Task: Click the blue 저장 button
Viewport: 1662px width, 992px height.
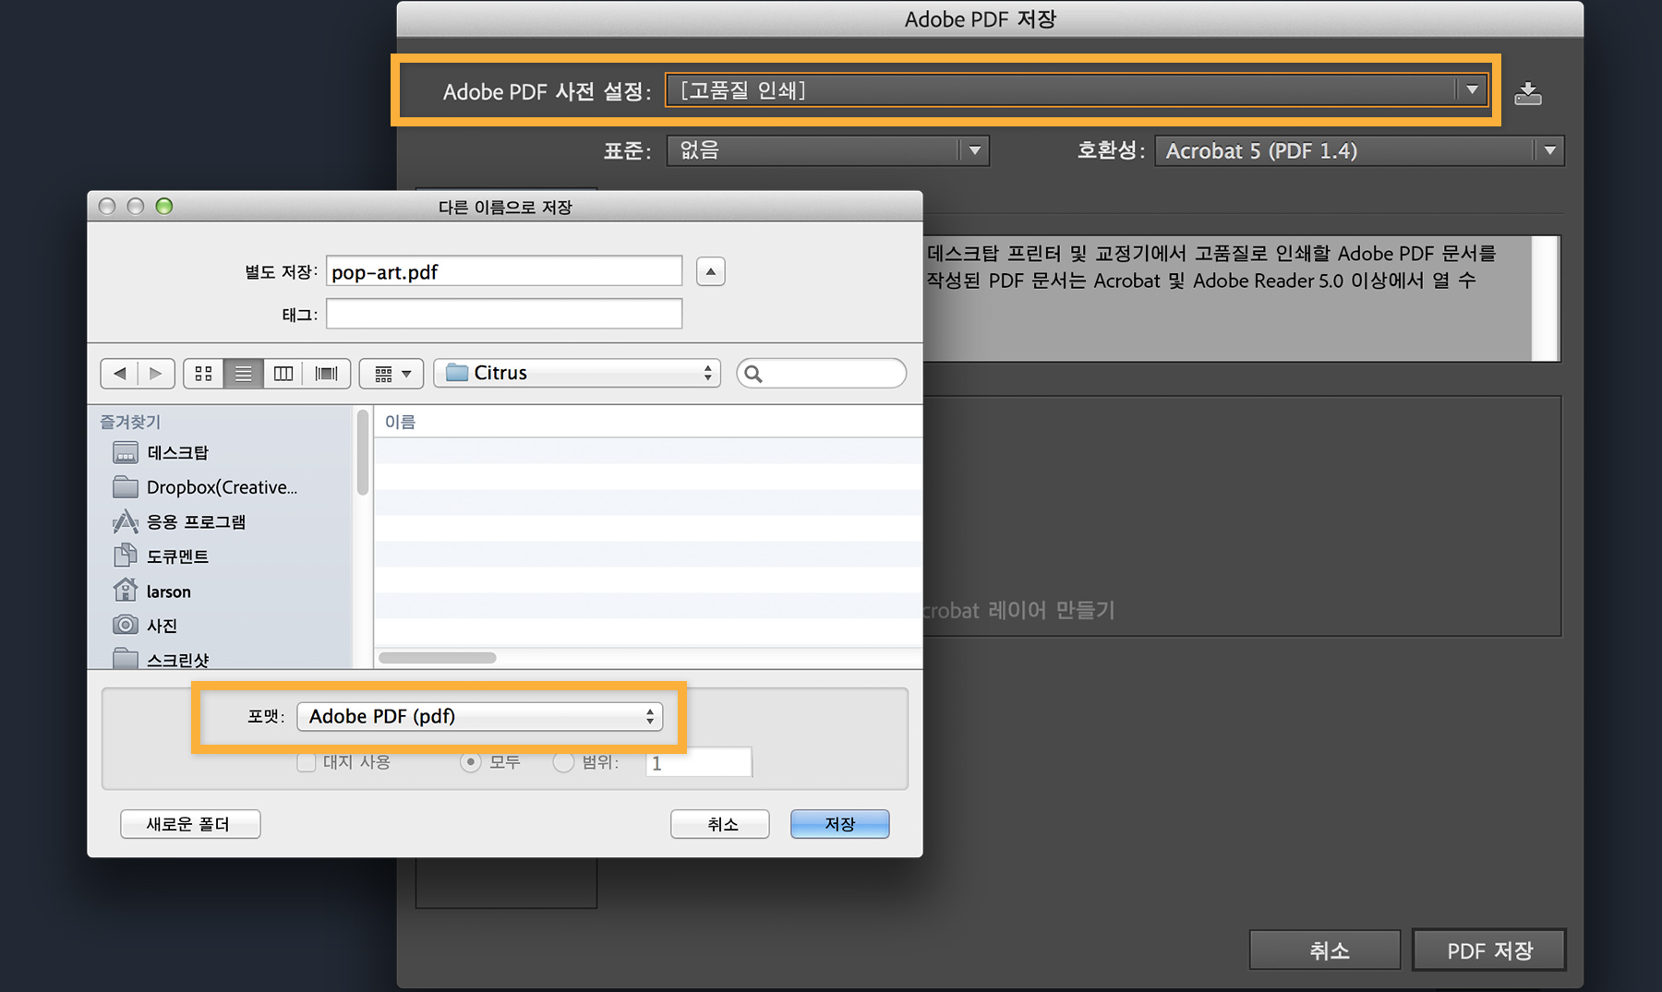Action: (840, 824)
